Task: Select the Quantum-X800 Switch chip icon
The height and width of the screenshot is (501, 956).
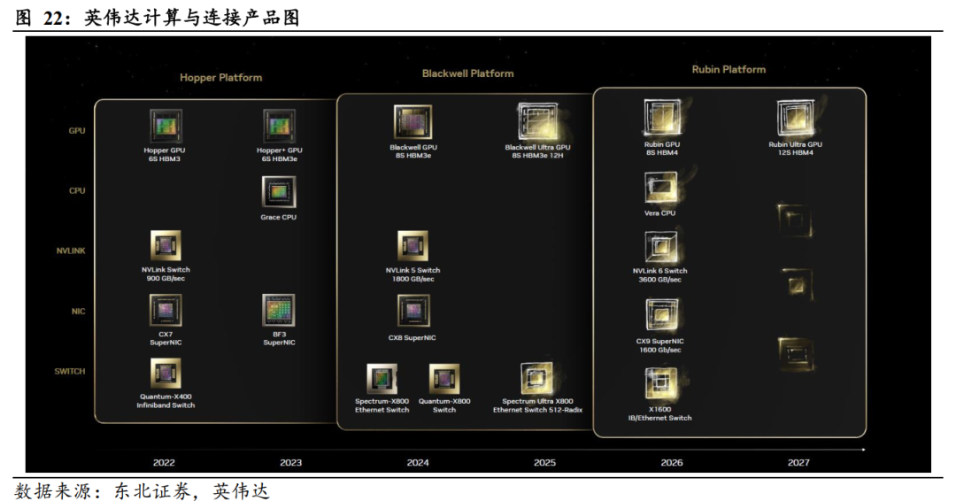Action: (444, 379)
